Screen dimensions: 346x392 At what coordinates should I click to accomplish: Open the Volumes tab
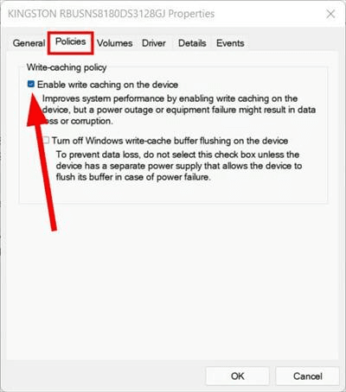114,43
